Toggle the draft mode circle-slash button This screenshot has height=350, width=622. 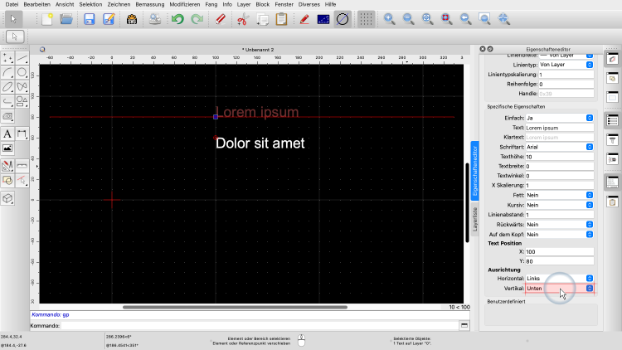coord(342,18)
